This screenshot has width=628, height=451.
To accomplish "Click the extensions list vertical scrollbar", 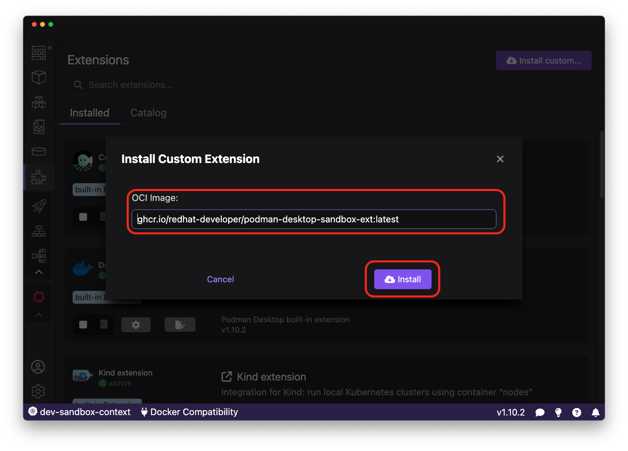I will click(x=602, y=165).
